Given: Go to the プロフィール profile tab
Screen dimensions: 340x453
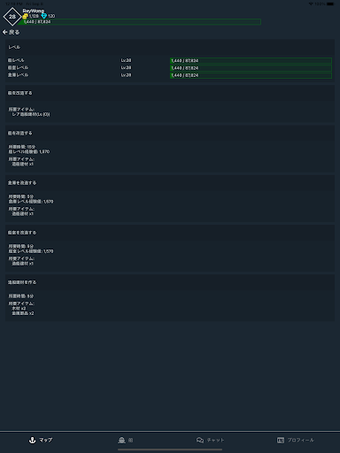Looking at the screenshot, I should [x=296, y=440].
